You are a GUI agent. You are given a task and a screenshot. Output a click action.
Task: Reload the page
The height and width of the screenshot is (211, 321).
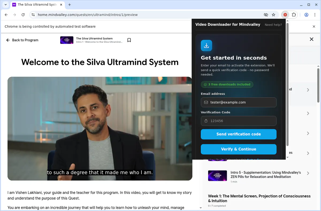pos(23,15)
